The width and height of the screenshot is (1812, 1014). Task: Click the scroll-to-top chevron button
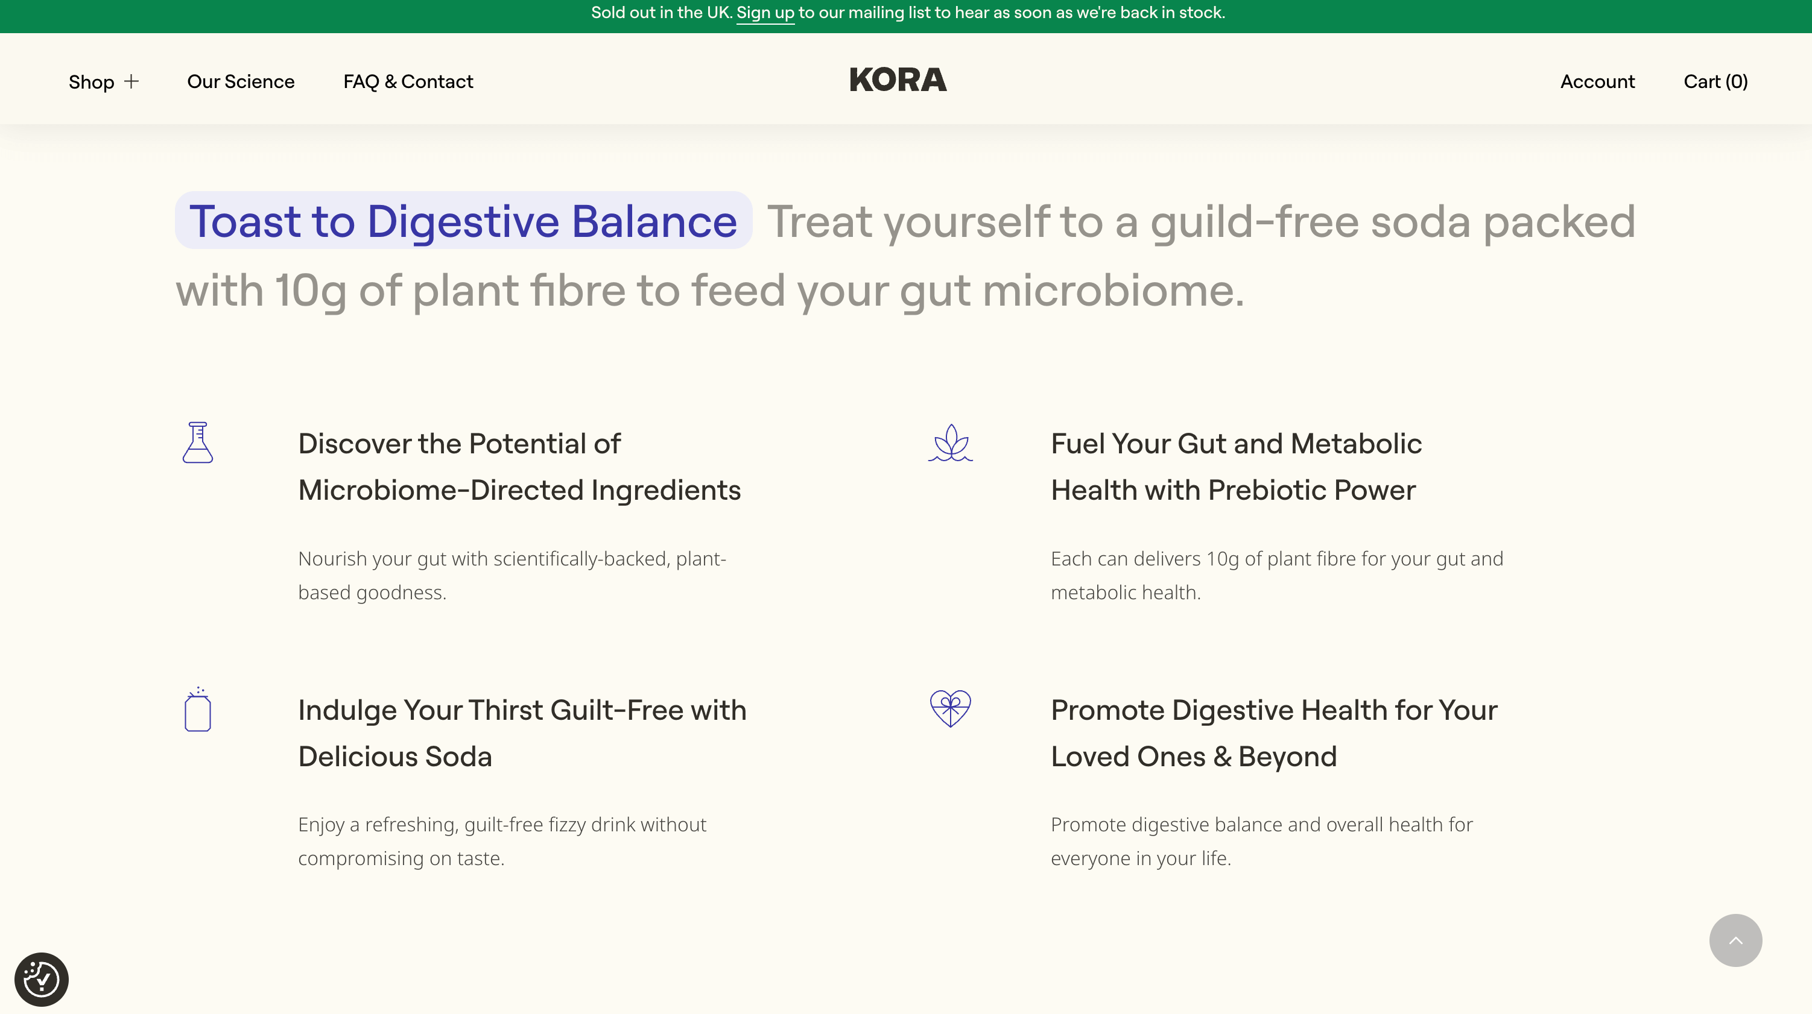click(1735, 940)
